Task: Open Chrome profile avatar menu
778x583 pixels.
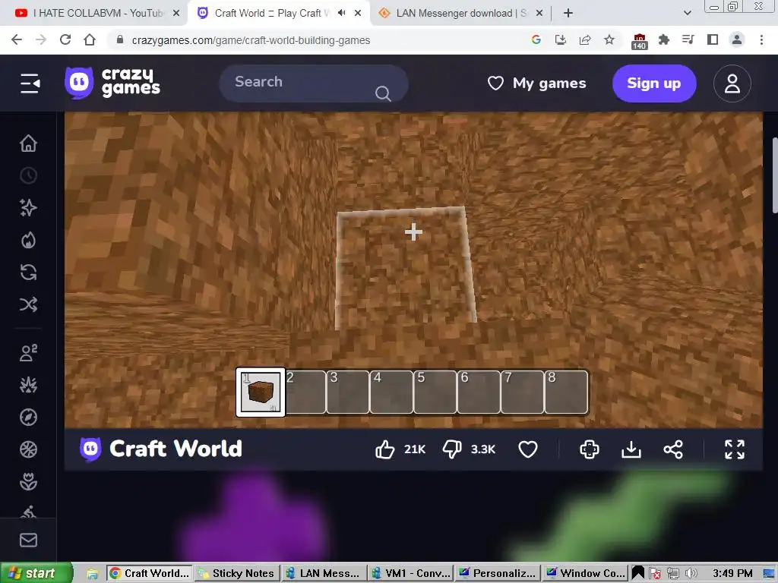Action: pyautogui.click(x=737, y=39)
